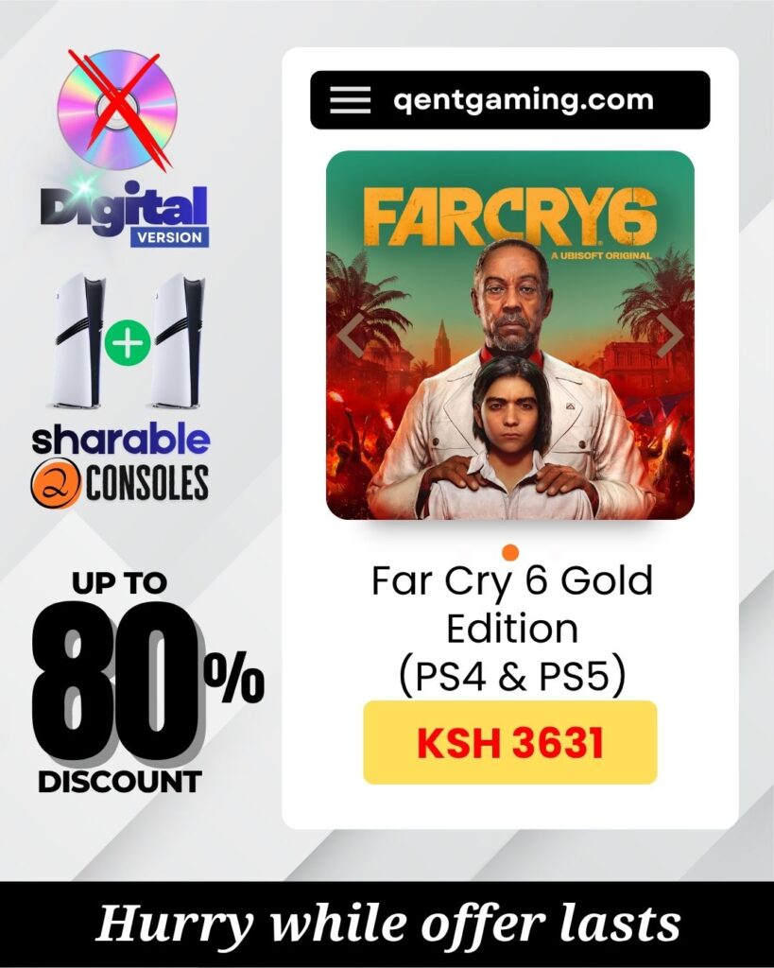This screenshot has height=968, width=774.
Task: Click the blue VERSION label badge
Action: coord(170,237)
